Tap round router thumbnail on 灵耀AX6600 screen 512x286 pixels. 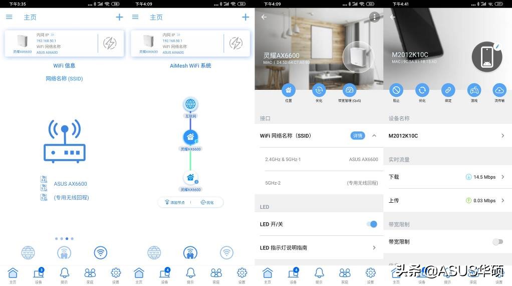[358, 57]
